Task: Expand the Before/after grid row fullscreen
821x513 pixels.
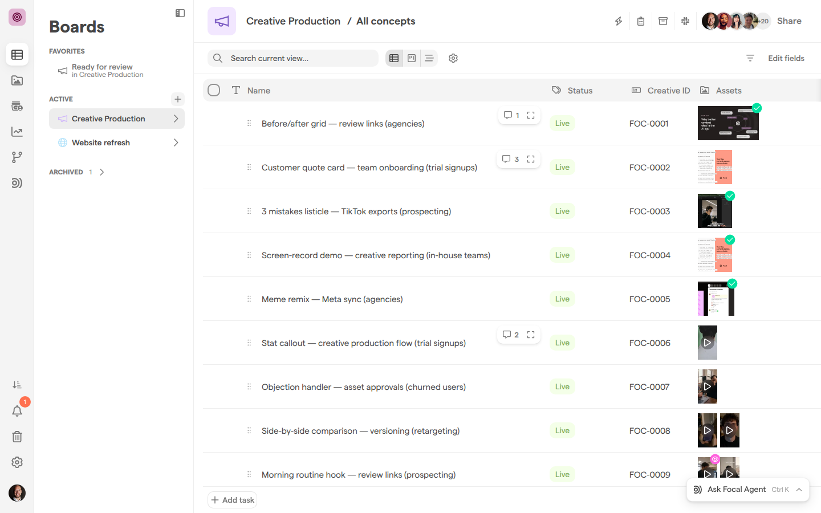Action: pos(531,115)
